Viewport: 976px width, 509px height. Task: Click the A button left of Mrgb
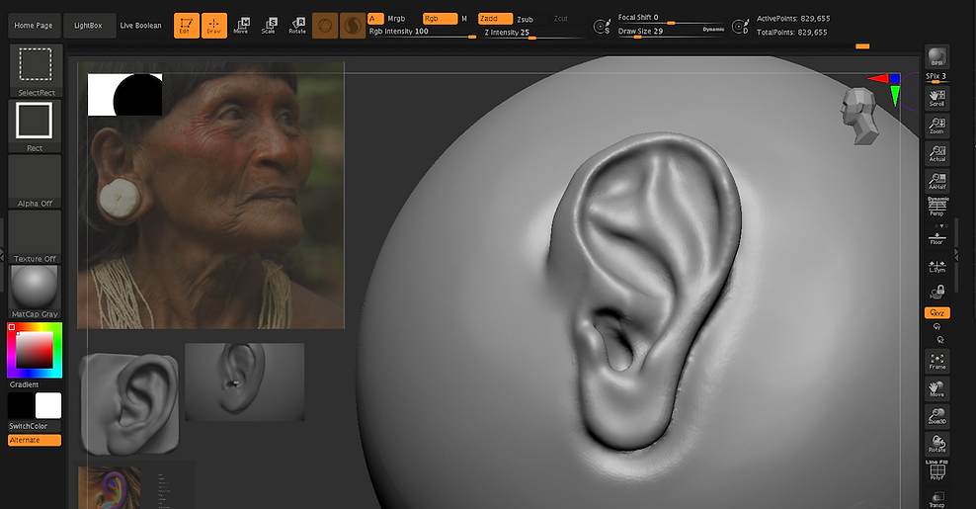coord(375,19)
